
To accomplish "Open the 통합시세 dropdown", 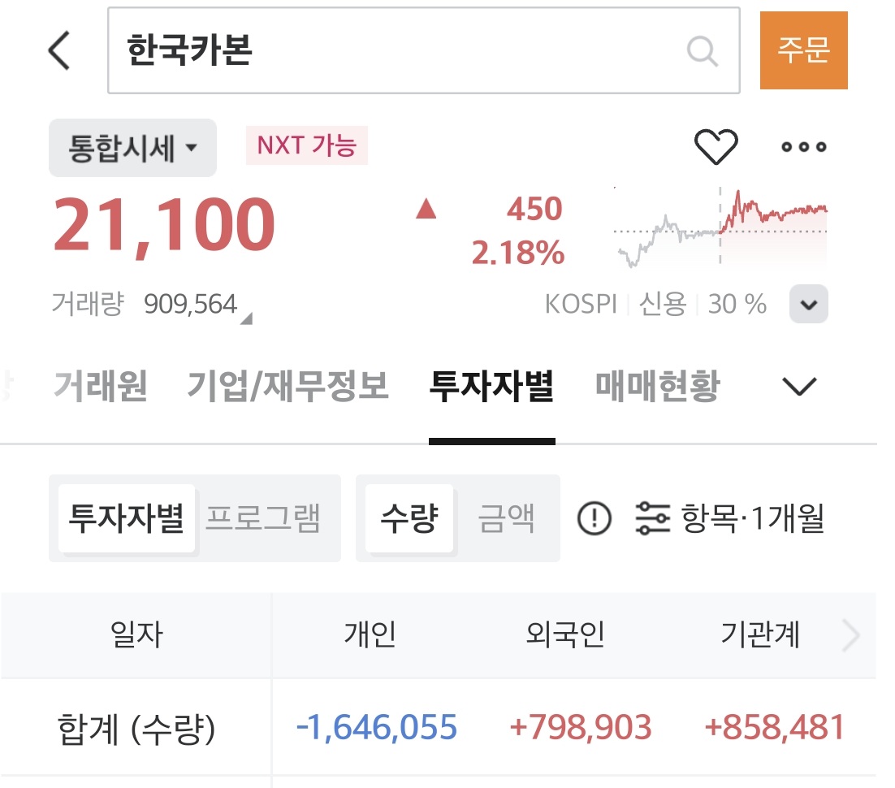I will [x=132, y=148].
